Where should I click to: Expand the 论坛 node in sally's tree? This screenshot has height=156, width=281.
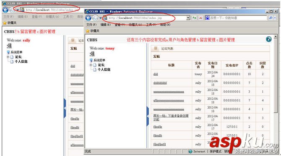(8, 57)
